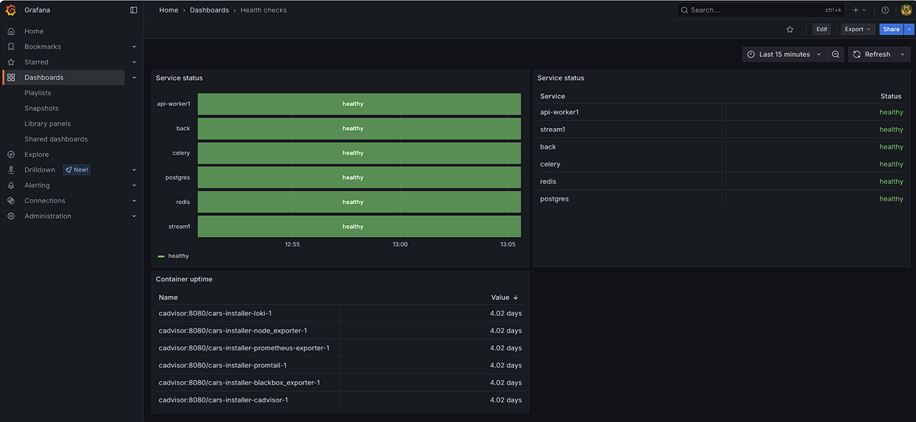Toggle the sidebar dock panel
Screen dimensions: 916x422
coord(132,9)
